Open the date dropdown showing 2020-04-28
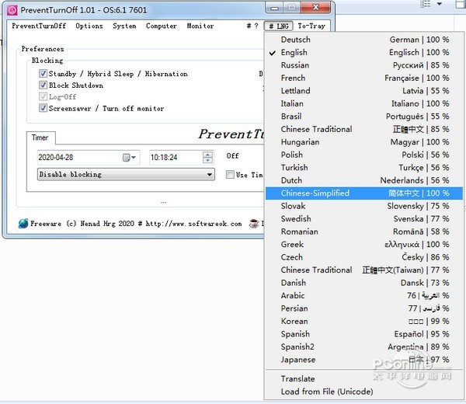 tap(89, 157)
